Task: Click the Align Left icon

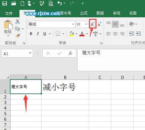Action: click(x=109, y=34)
